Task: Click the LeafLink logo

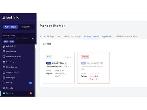Action: click(x=10, y=17)
